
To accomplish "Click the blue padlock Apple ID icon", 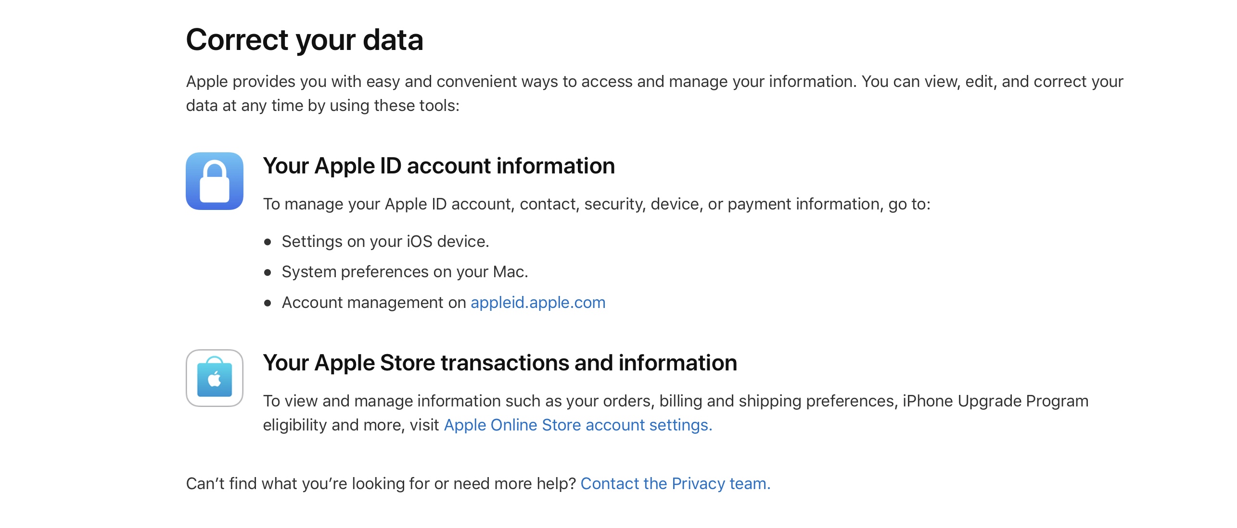I will pyautogui.click(x=214, y=181).
